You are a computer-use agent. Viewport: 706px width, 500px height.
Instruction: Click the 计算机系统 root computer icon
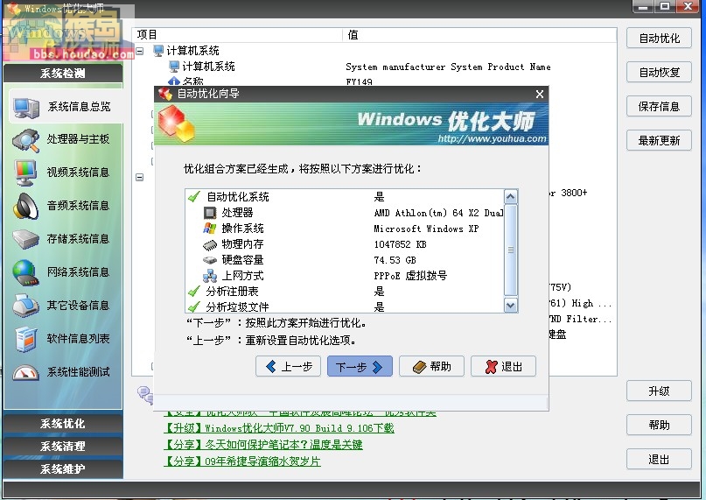coord(158,51)
